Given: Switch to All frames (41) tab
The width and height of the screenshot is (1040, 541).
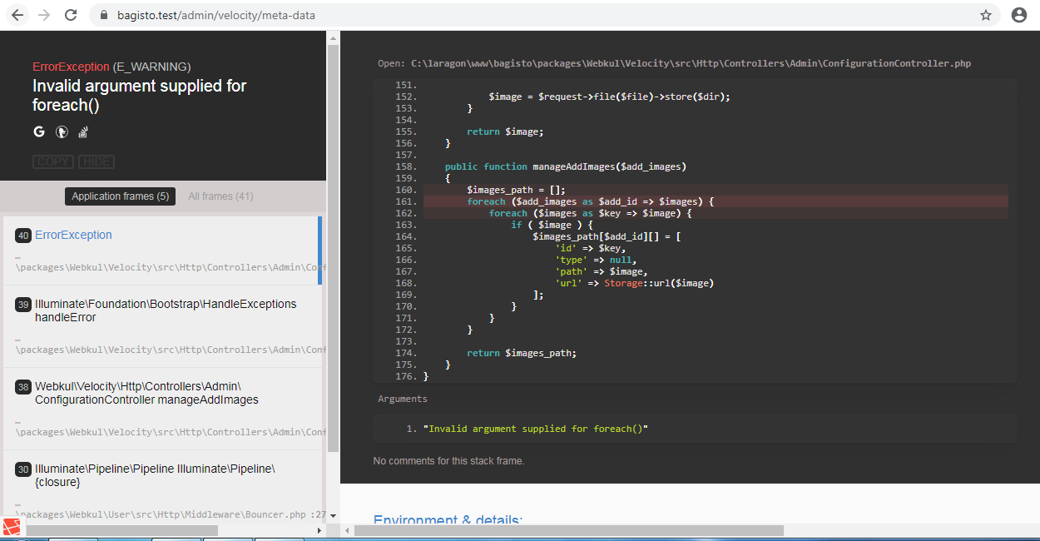Looking at the screenshot, I should [x=220, y=196].
